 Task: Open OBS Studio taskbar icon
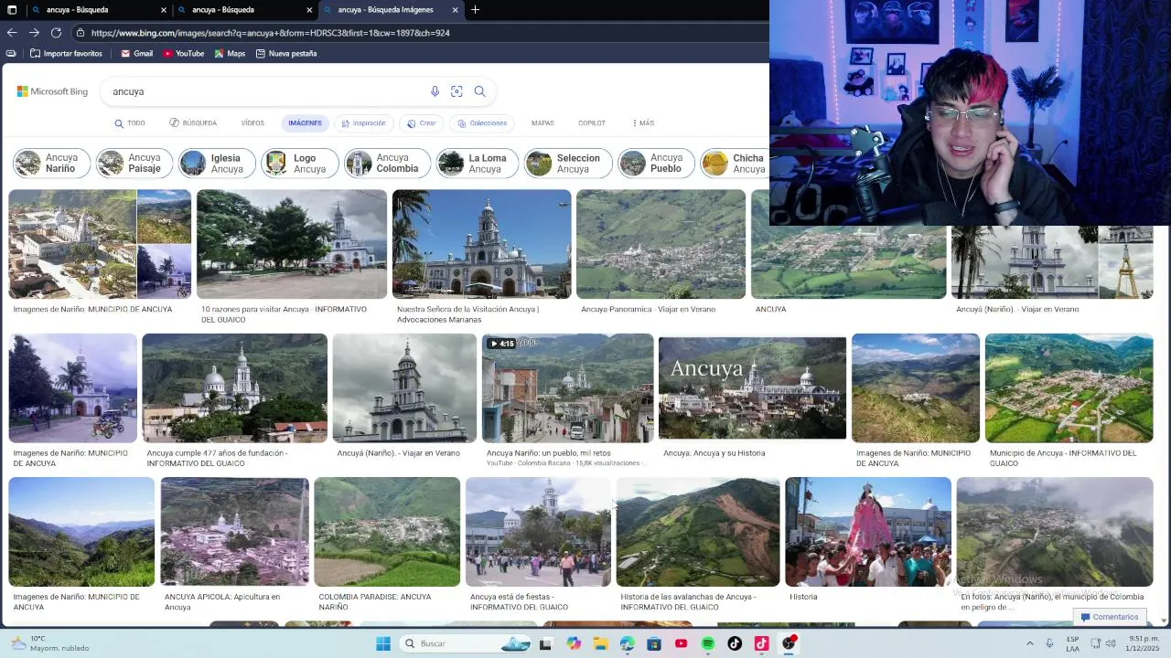(789, 643)
